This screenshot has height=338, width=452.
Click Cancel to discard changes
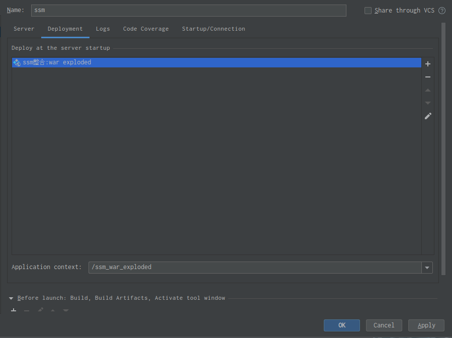[384, 325]
